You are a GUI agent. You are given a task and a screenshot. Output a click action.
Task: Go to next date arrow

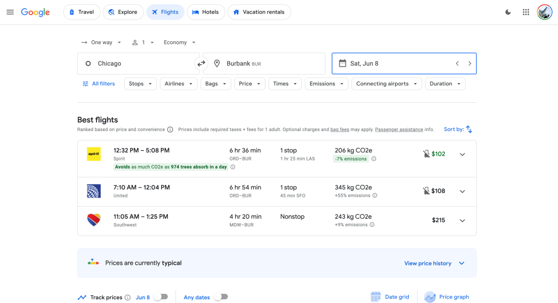click(469, 64)
